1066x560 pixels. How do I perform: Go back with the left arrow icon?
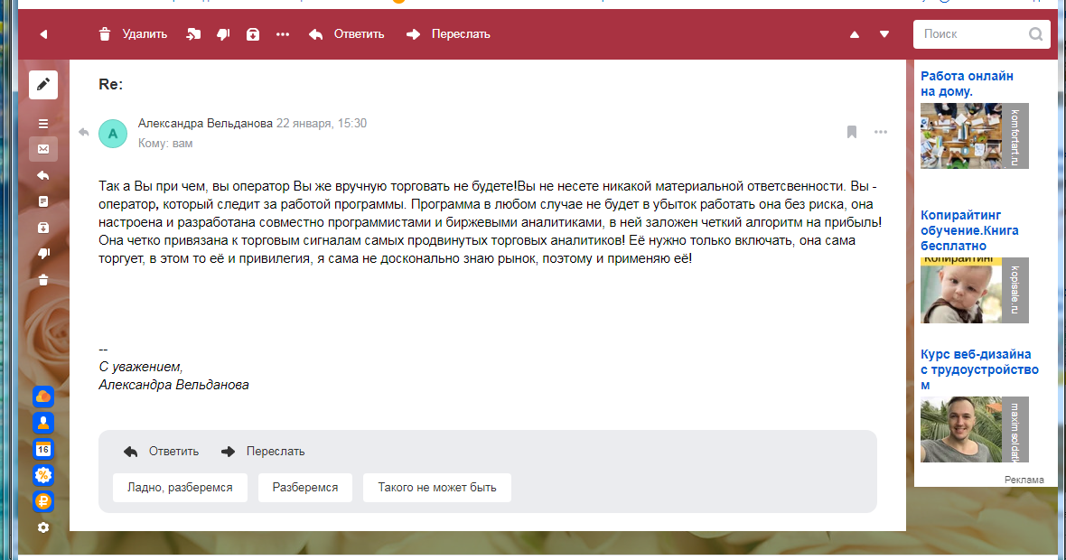43,34
